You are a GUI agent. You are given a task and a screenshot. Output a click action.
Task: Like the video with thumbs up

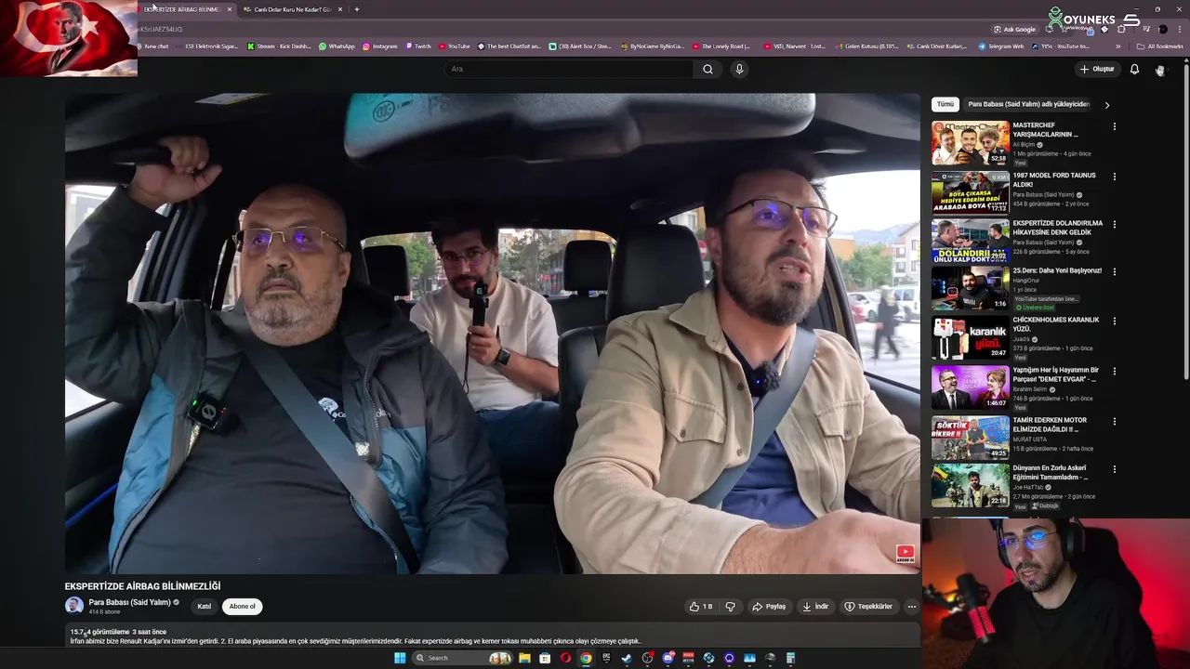click(x=700, y=607)
